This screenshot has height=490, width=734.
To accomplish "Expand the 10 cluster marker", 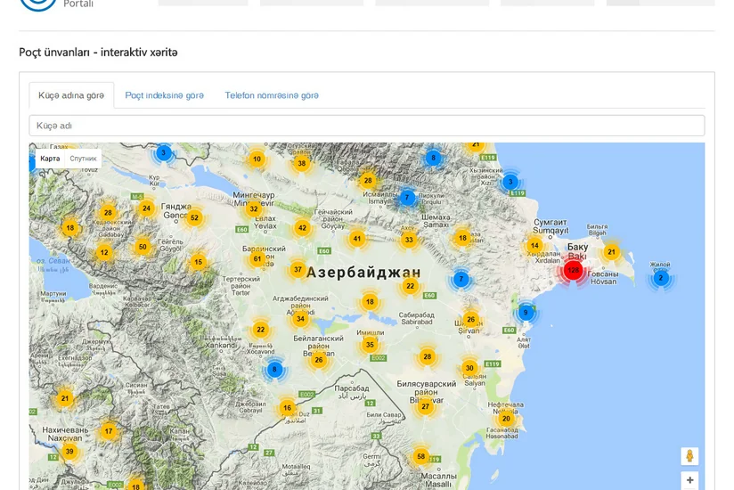I will [x=257, y=159].
